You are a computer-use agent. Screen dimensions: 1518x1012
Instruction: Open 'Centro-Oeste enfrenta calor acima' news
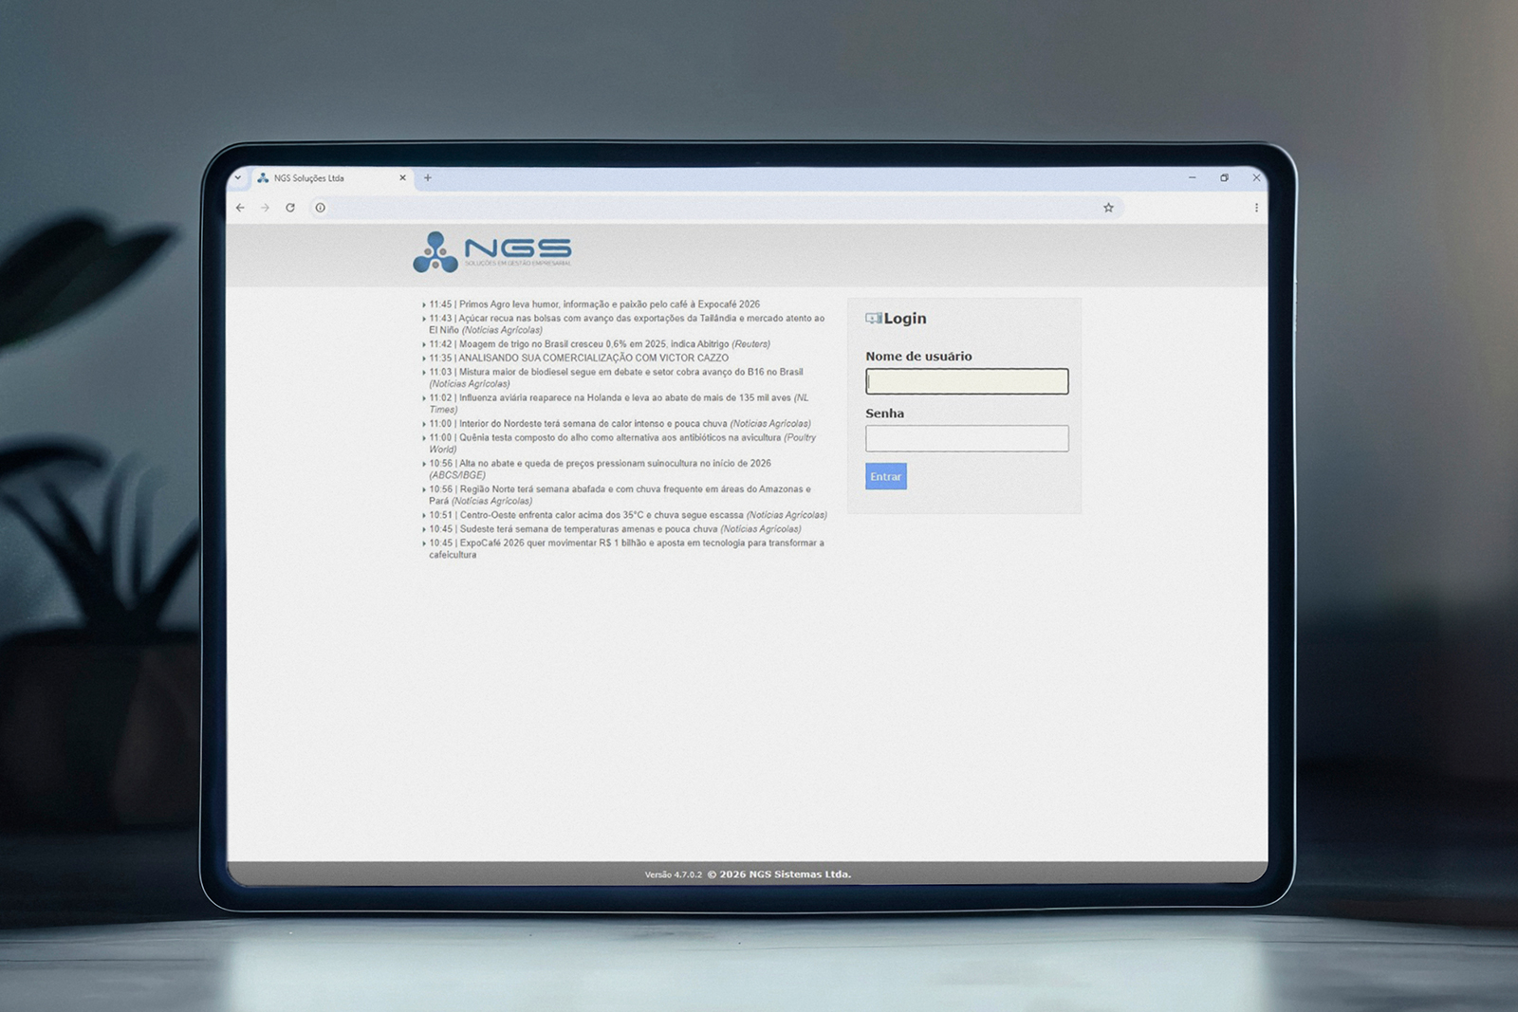pos(628,515)
